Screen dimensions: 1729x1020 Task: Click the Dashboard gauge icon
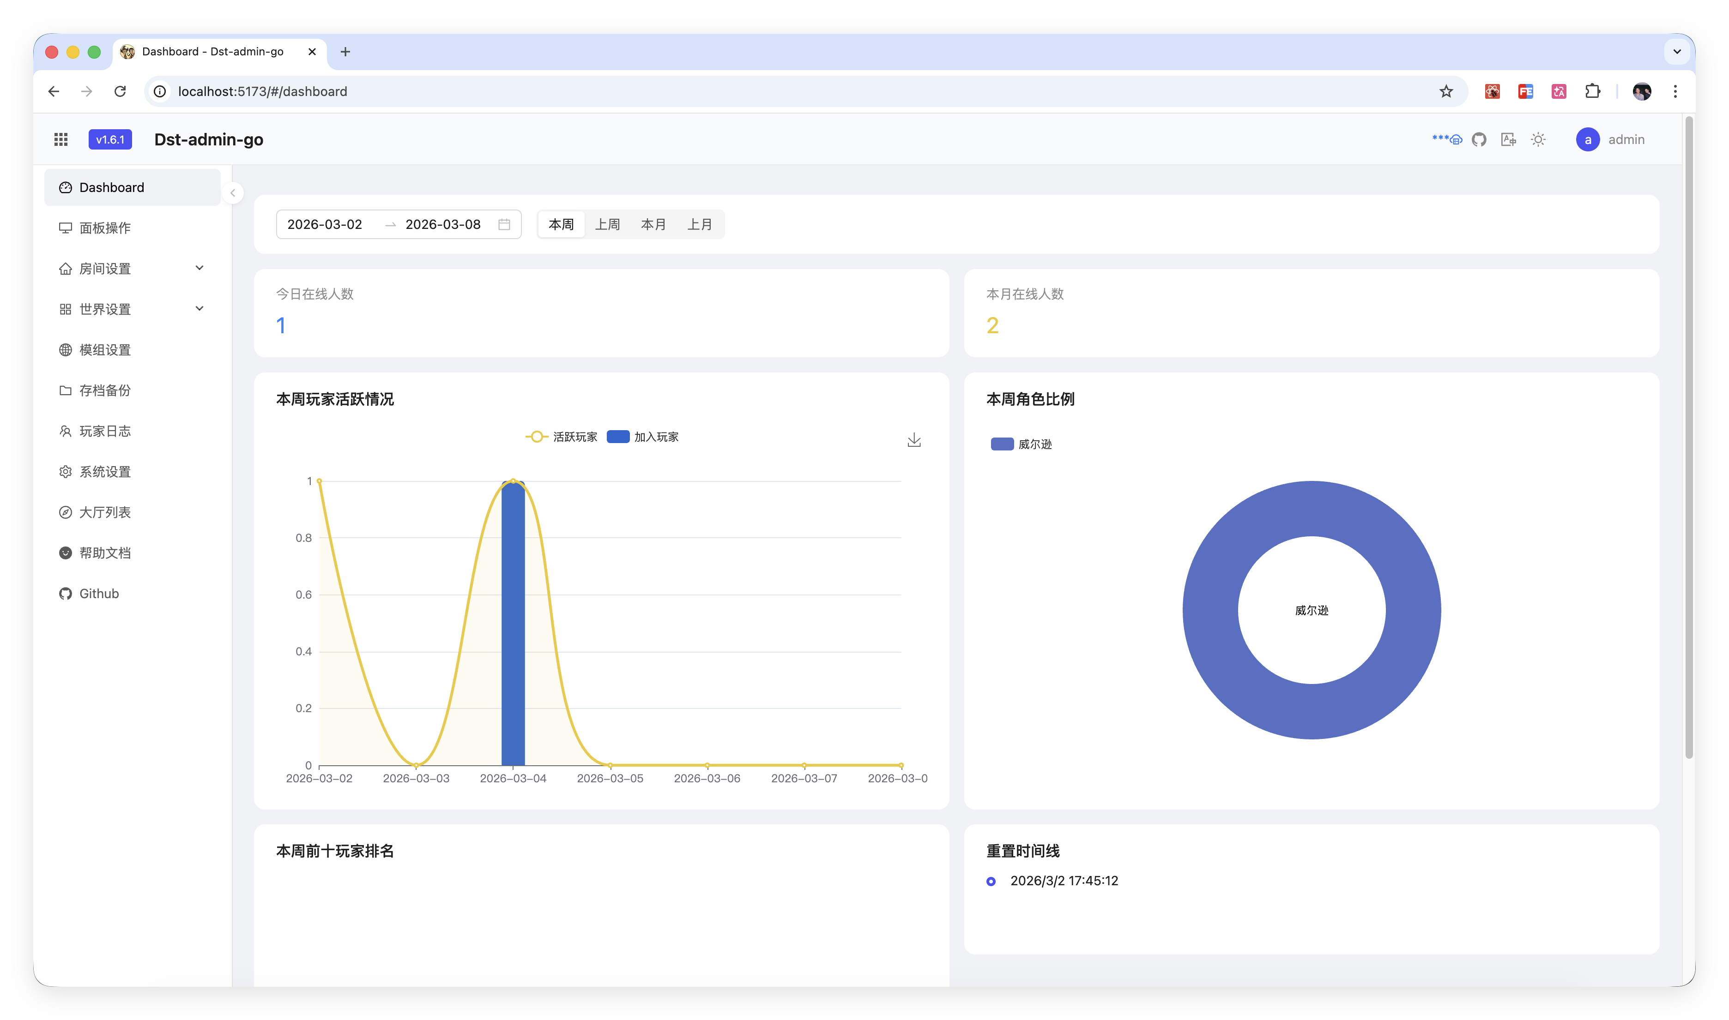tap(65, 188)
